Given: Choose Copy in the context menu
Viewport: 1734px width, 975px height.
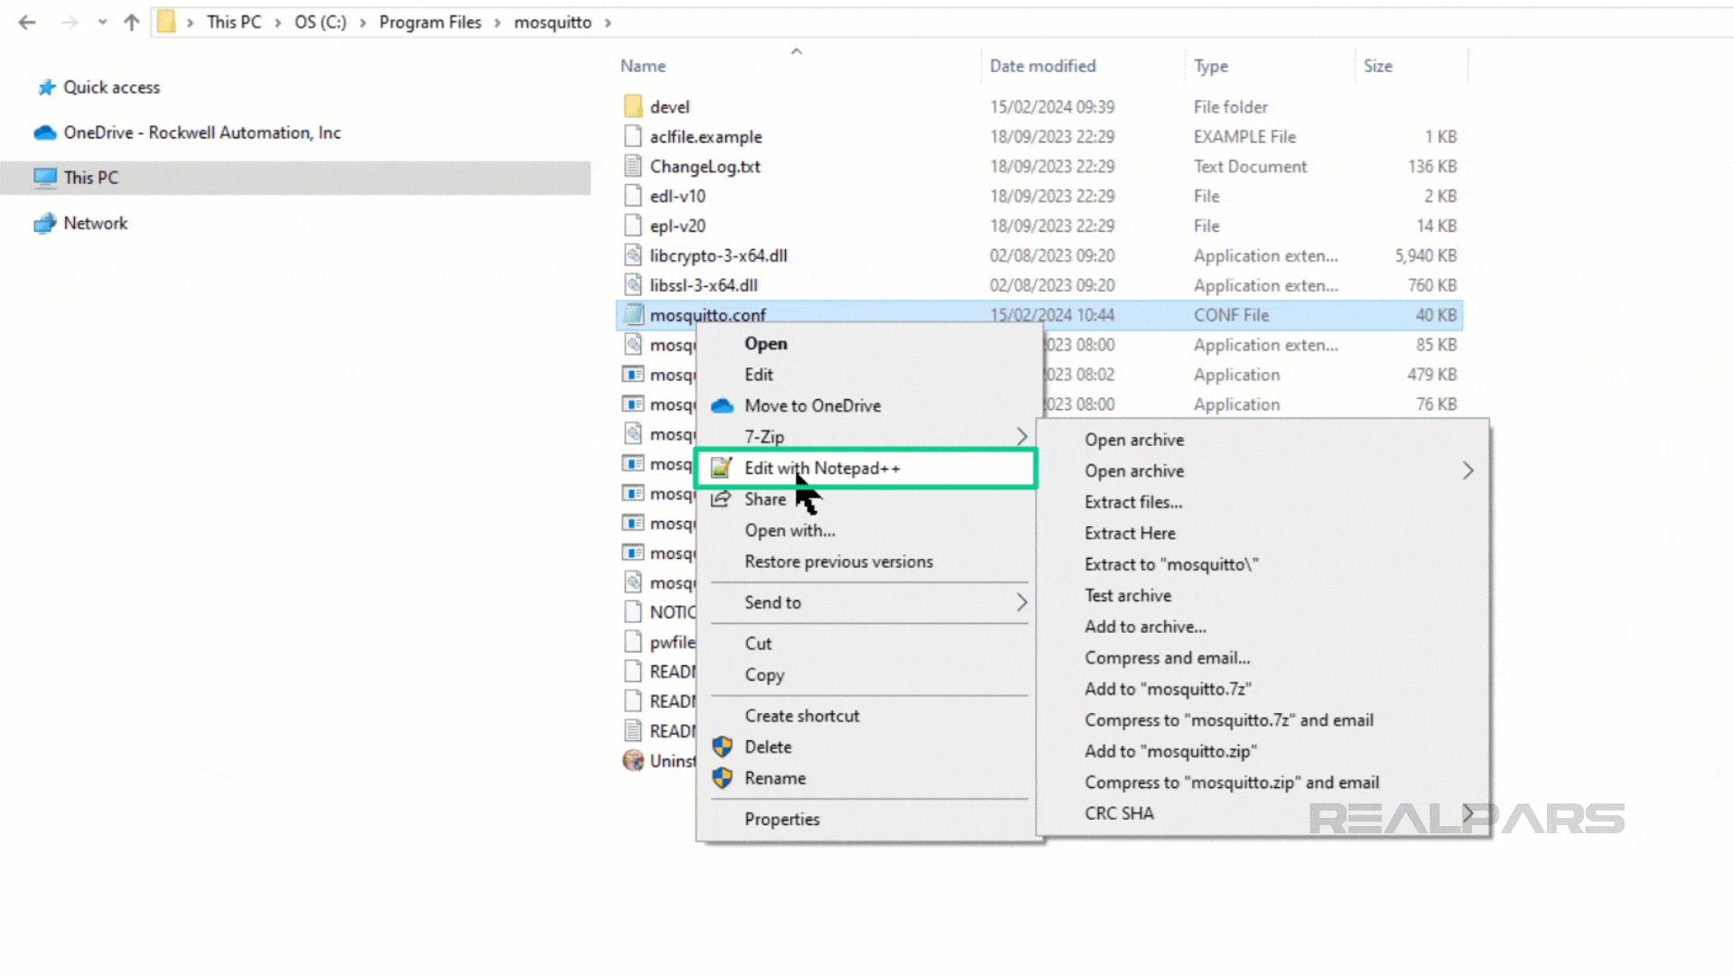Looking at the screenshot, I should tap(764, 675).
